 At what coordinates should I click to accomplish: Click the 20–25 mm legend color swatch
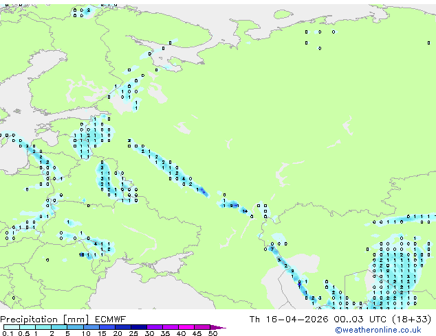tap(122, 327)
